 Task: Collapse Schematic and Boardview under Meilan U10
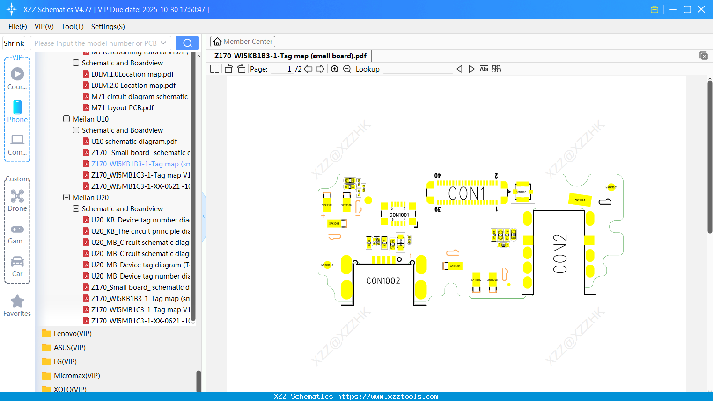tap(75, 130)
